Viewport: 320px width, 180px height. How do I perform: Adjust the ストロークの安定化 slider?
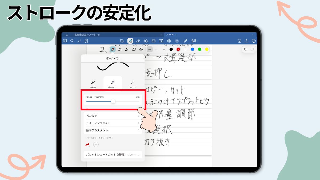click(x=113, y=101)
